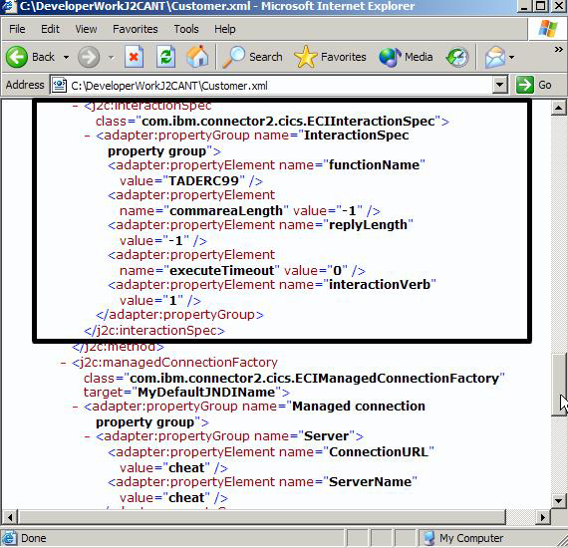
Task: Click the vertical scrollbar thumb
Action: coord(559,385)
